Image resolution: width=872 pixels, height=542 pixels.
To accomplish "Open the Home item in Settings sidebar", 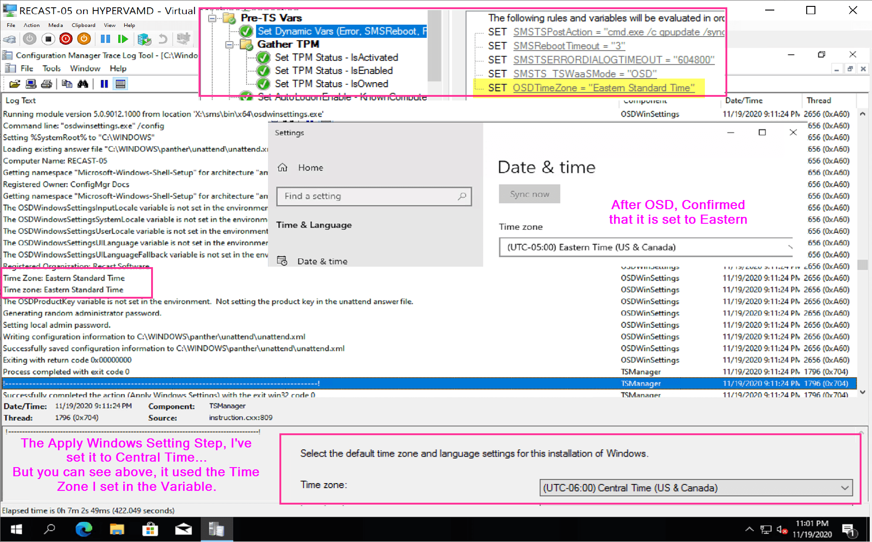I will (x=310, y=168).
